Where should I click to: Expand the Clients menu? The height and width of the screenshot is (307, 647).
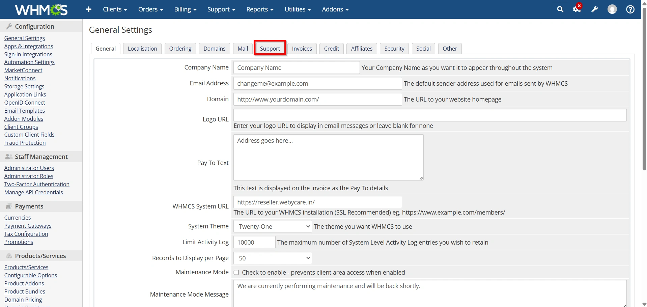click(x=115, y=9)
